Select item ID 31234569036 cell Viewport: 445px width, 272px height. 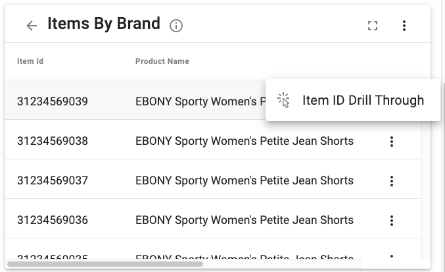click(x=53, y=220)
